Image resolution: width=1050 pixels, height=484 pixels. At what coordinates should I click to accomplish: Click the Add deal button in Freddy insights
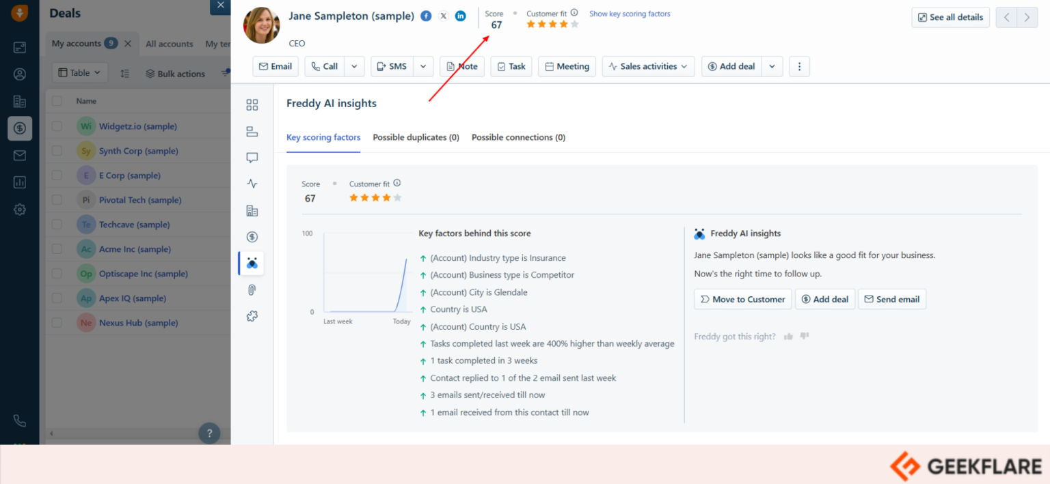[x=825, y=299]
